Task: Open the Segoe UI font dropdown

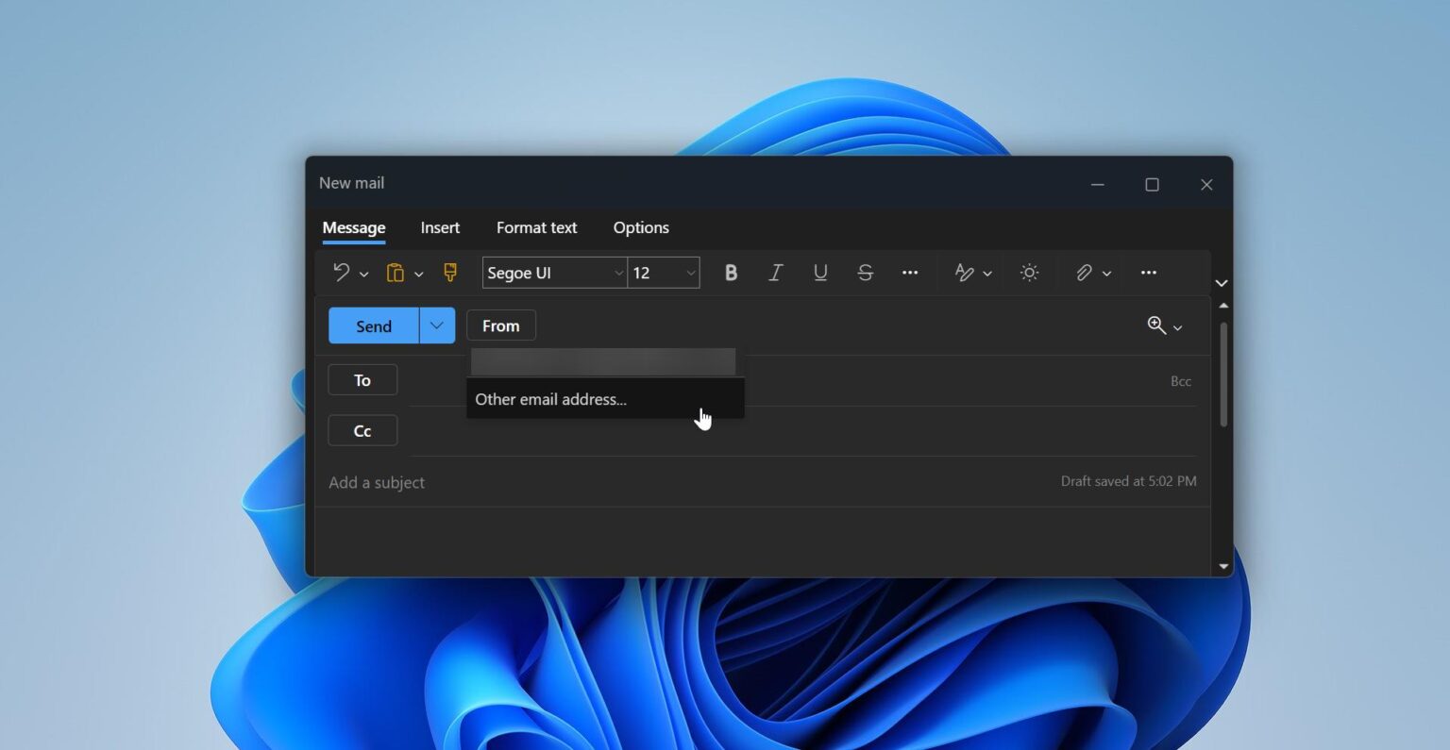Action: point(554,273)
